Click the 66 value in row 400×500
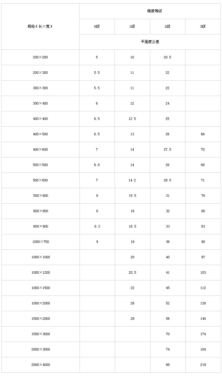The width and height of the screenshot is (222, 377). coord(203,134)
